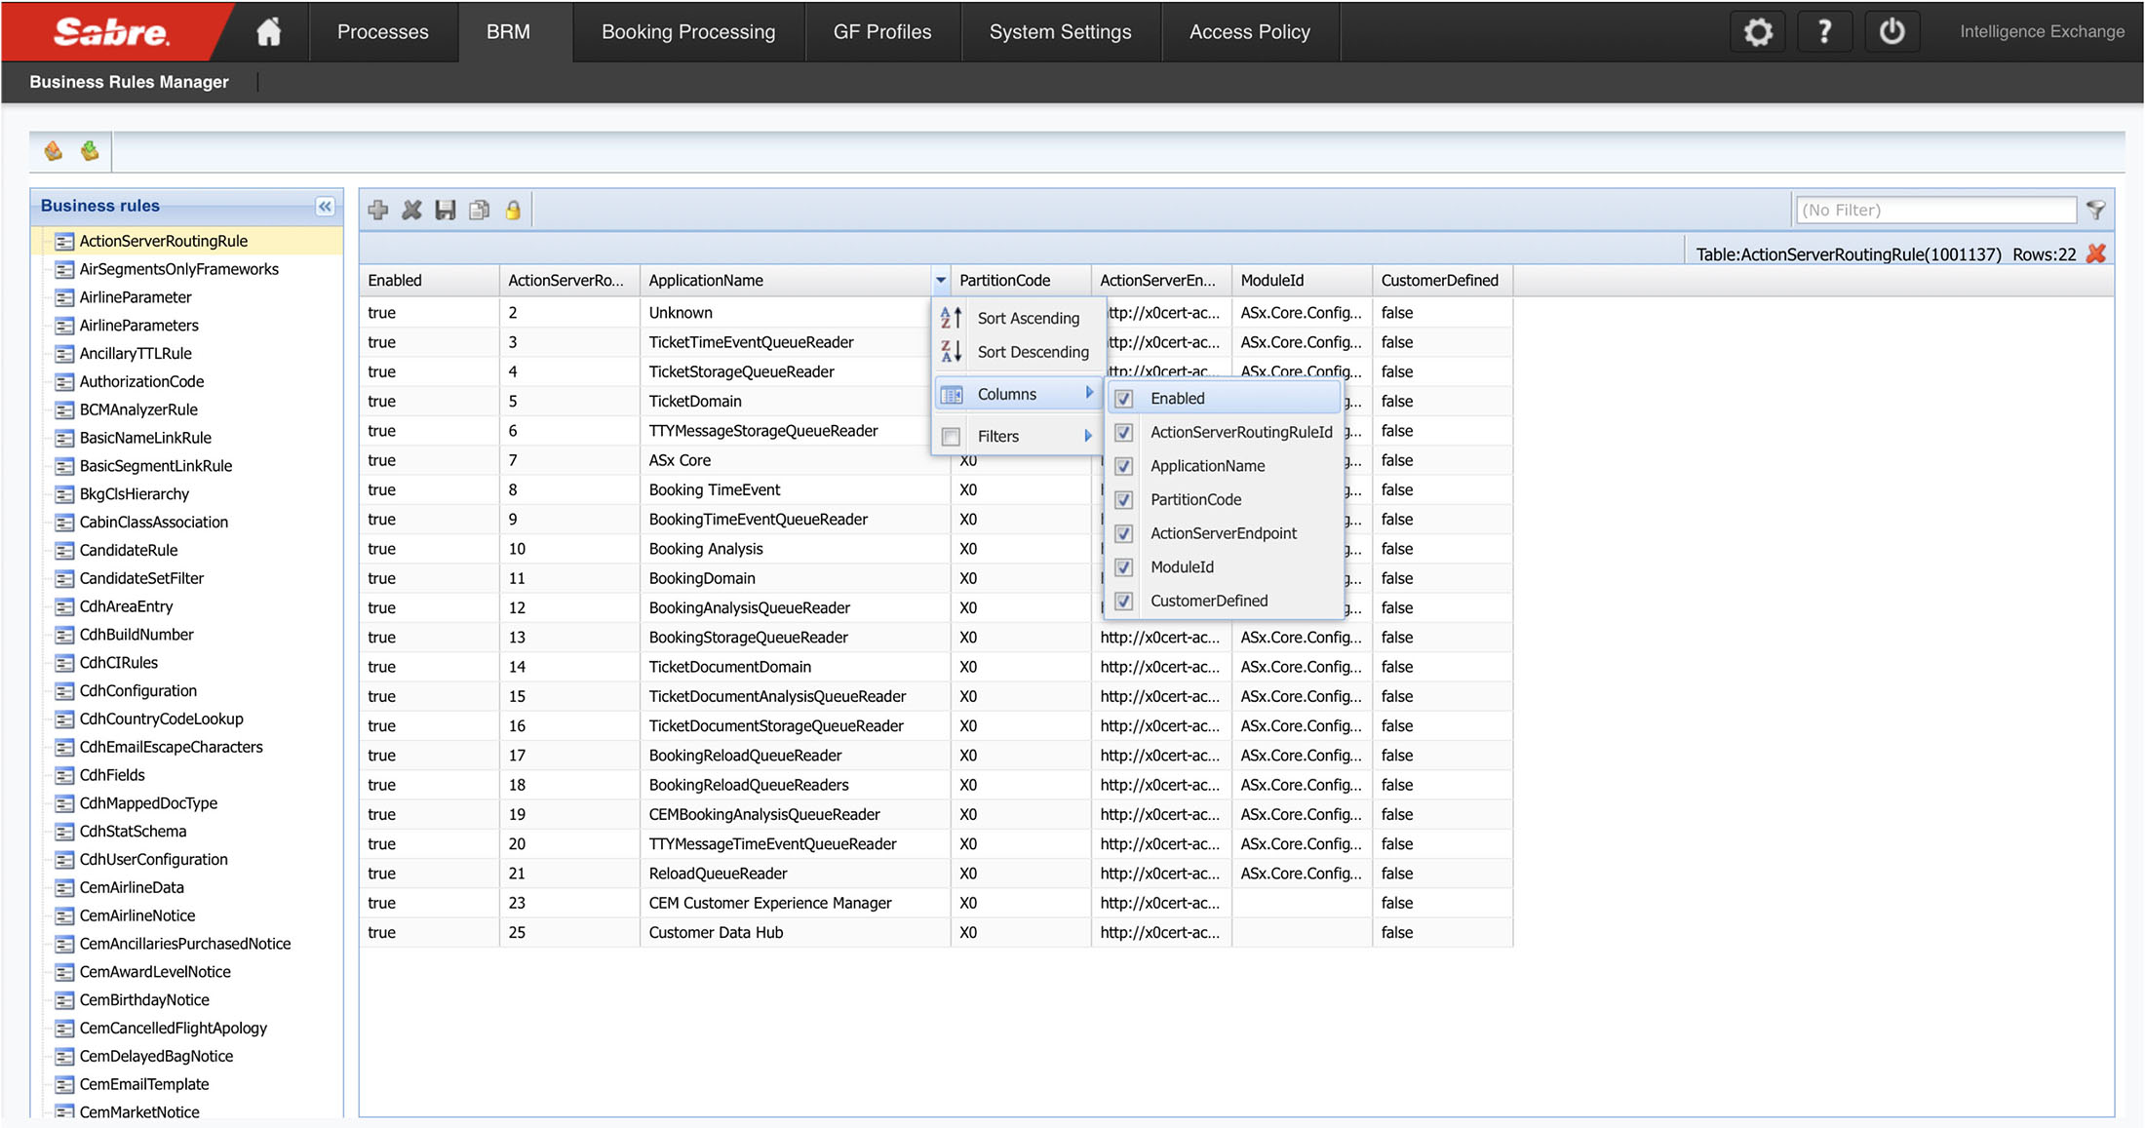
Task: Click the filter funnel icon
Action: [x=2095, y=210]
